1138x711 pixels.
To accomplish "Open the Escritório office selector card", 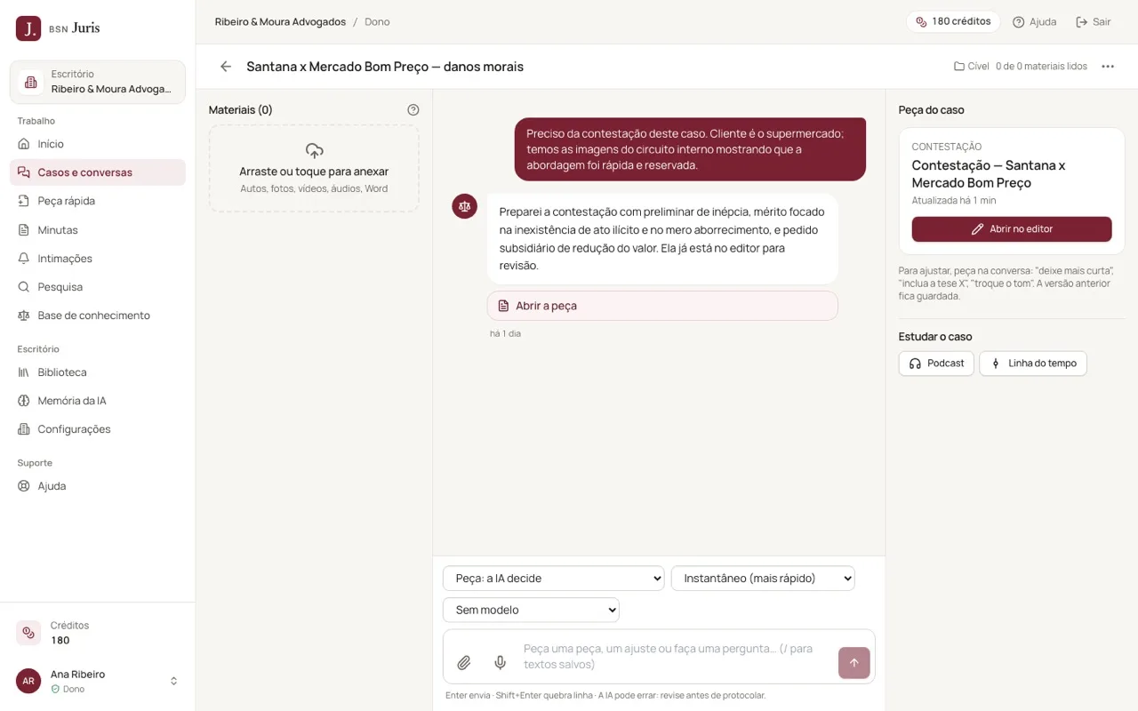I will pyautogui.click(x=98, y=82).
